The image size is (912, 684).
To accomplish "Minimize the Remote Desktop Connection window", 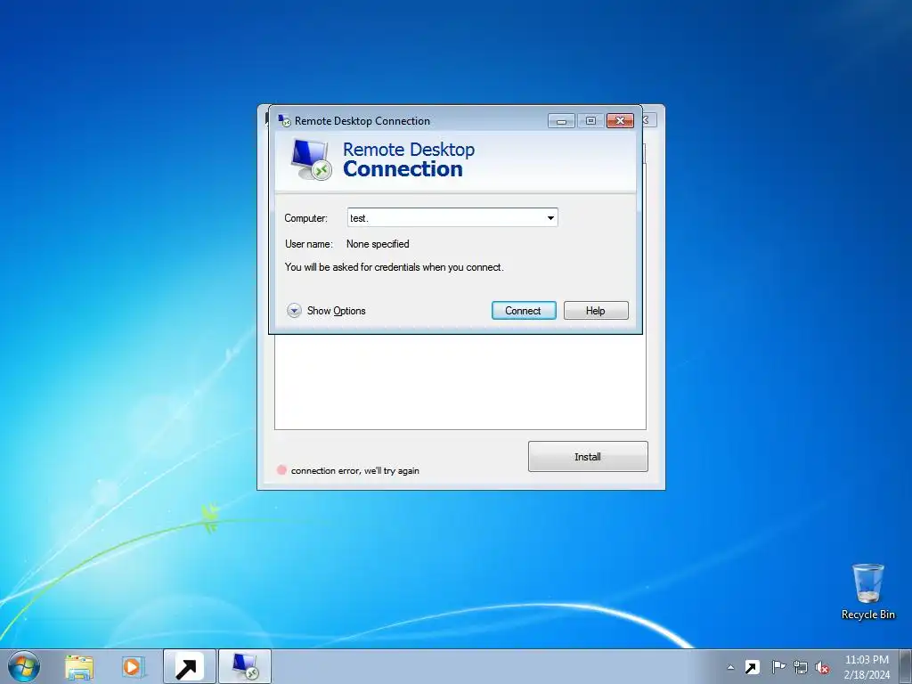I will pyautogui.click(x=561, y=121).
